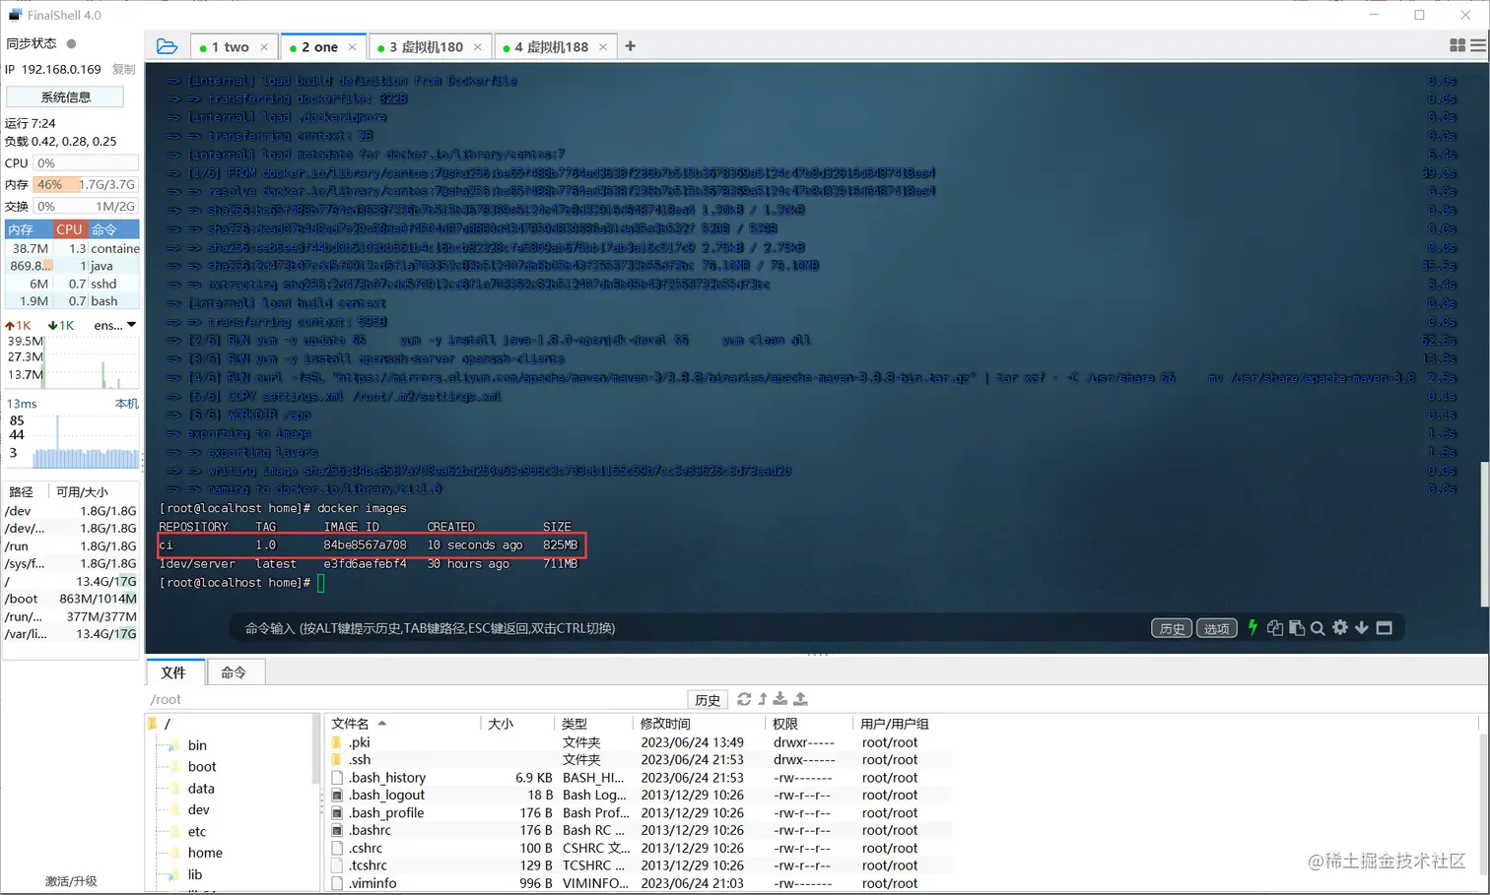Image resolution: width=1490 pixels, height=895 pixels.
Task: Close the '1 two' session tab
Action: coord(264,47)
